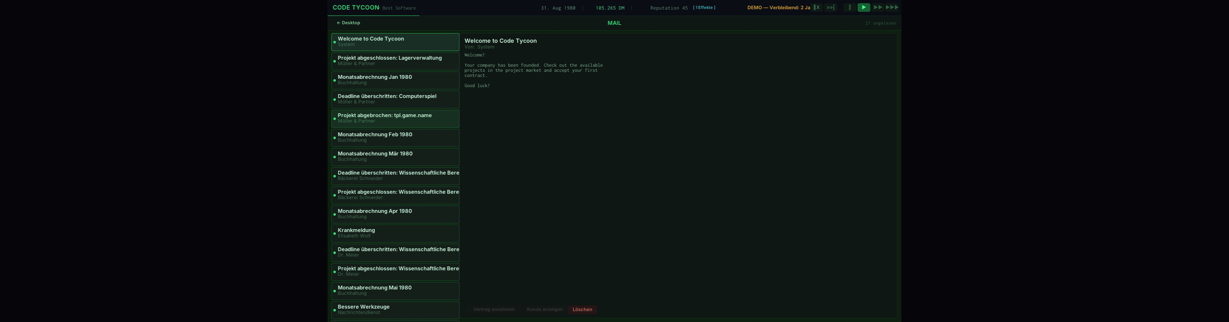This screenshot has height=322, width=1229.
Task: Delete mail with the Löschen button
Action: pyautogui.click(x=582, y=310)
